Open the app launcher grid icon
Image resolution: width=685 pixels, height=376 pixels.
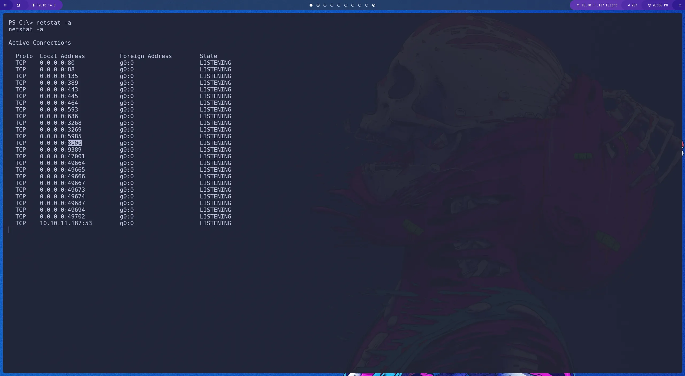[5, 5]
